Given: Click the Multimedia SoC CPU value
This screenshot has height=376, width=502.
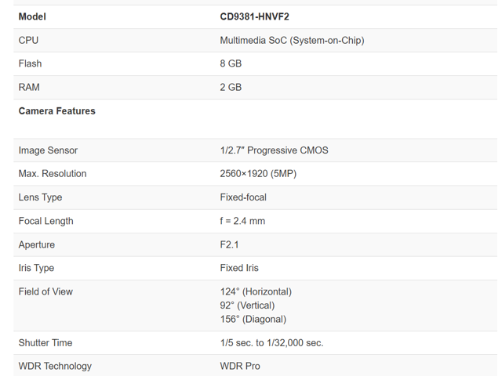Looking at the screenshot, I should click(x=292, y=40).
